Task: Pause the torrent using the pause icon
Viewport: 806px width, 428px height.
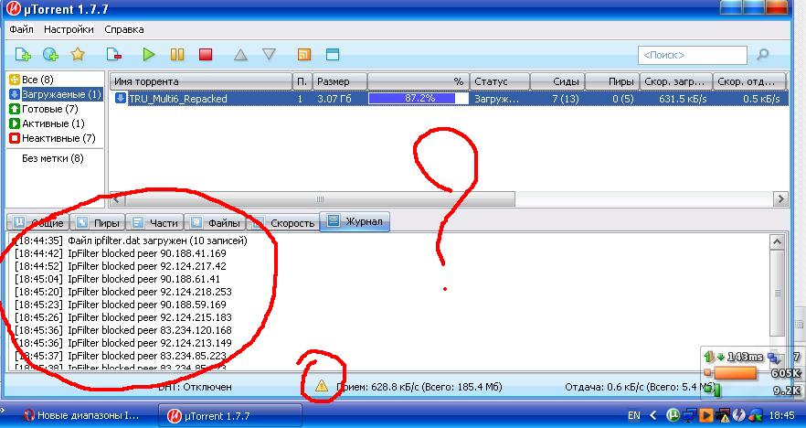Action: point(177,55)
